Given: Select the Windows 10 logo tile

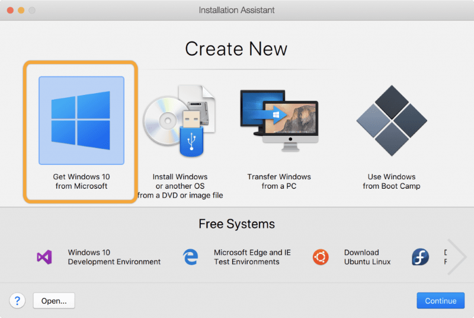Looking at the screenshot, I should pos(81,120).
